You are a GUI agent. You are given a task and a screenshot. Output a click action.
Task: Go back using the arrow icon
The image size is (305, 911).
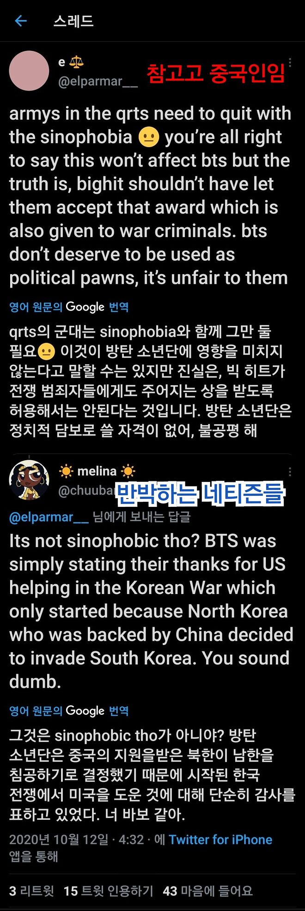point(21,21)
